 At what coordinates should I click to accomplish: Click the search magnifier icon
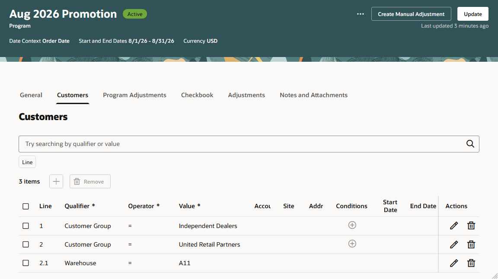(470, 144)
